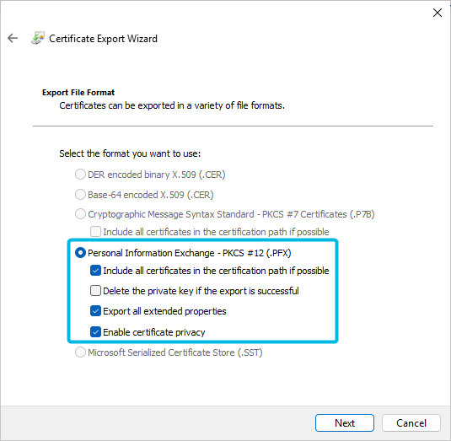
Task: Click the Next button
Action: (x=345, y=423)
